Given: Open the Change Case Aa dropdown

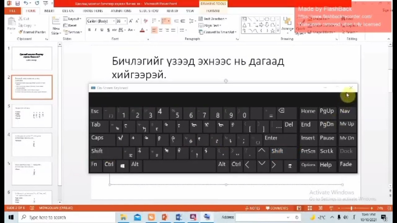Looking at the screenshot, I should [131, 30].
